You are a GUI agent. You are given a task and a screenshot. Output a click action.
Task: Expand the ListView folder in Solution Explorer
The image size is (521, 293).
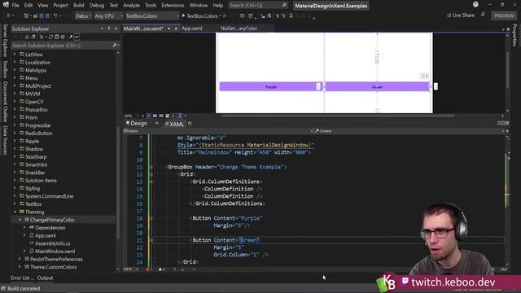15,55
